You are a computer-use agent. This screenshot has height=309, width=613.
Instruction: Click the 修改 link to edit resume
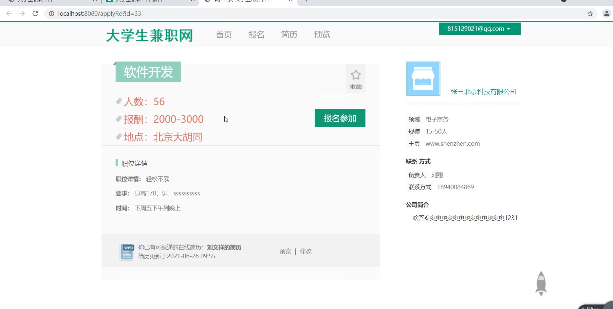coord(306,251)
